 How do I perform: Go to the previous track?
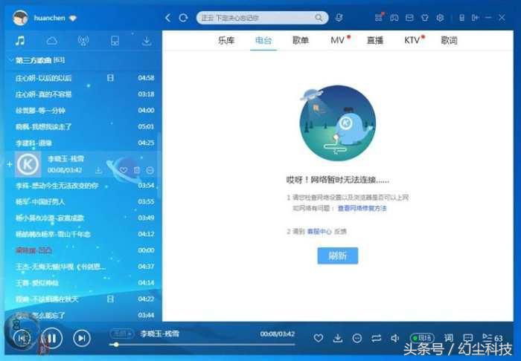(22, 338)
